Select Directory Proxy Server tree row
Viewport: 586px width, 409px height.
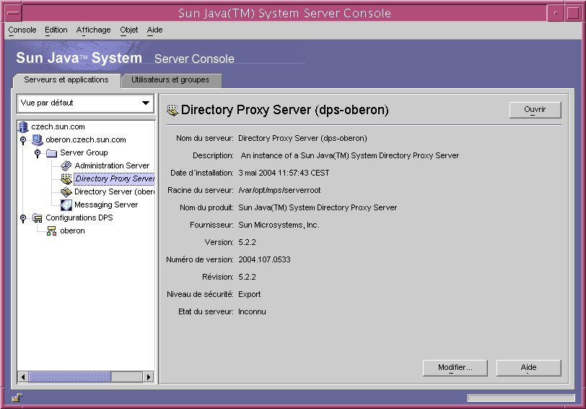pos(114,179)
